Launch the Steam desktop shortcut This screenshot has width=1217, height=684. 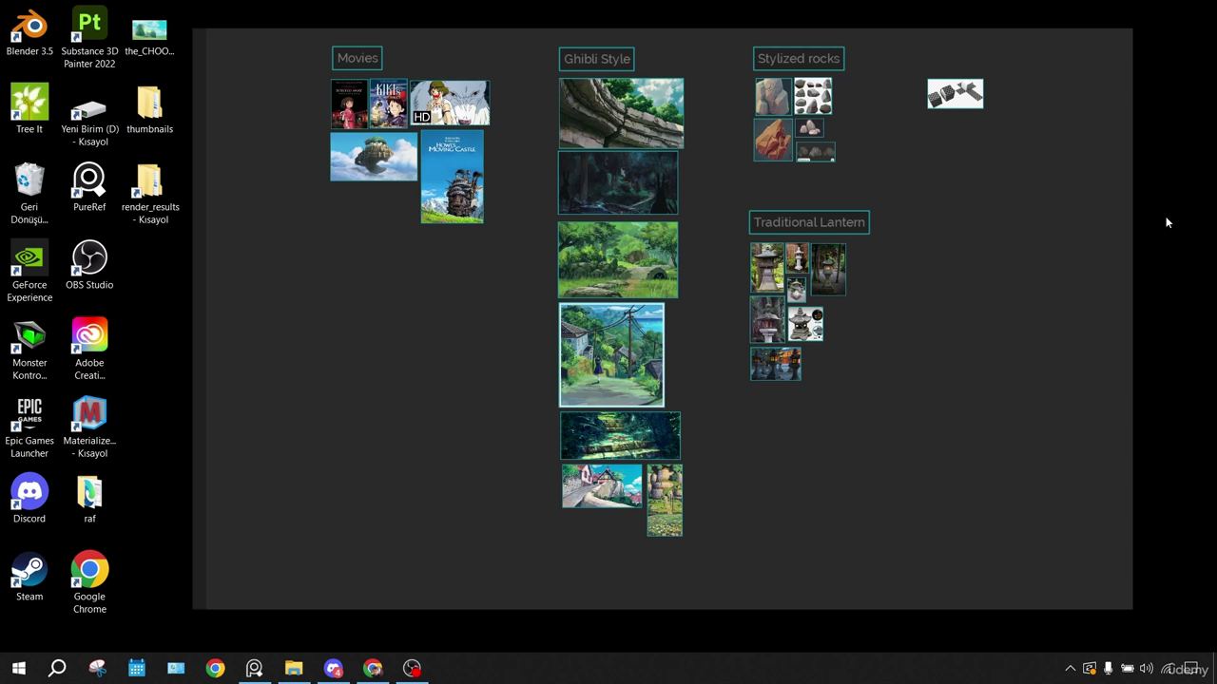click(x=29, y=577)
